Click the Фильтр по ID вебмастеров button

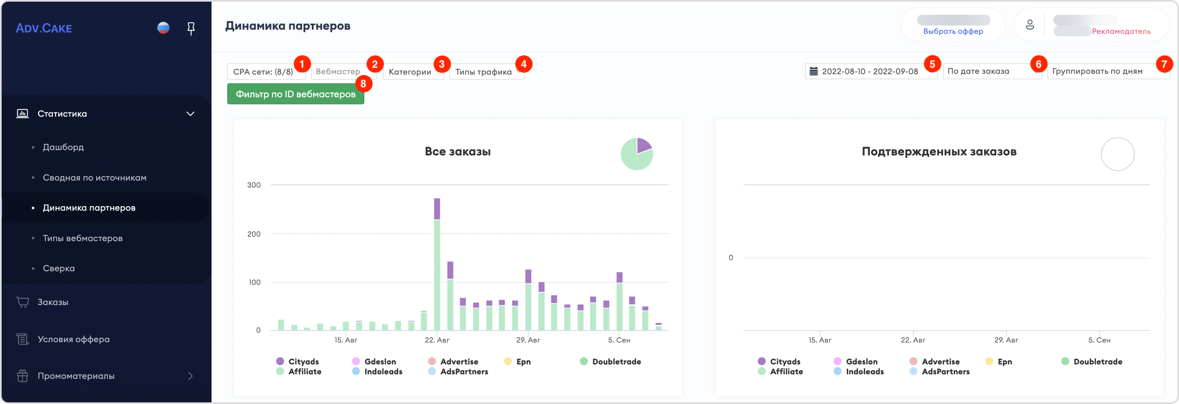296,94
